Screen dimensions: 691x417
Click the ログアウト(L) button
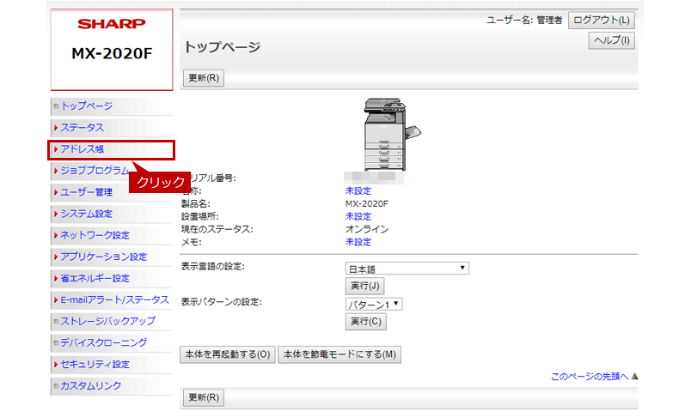pyautogui.click(x=602, y=20)
